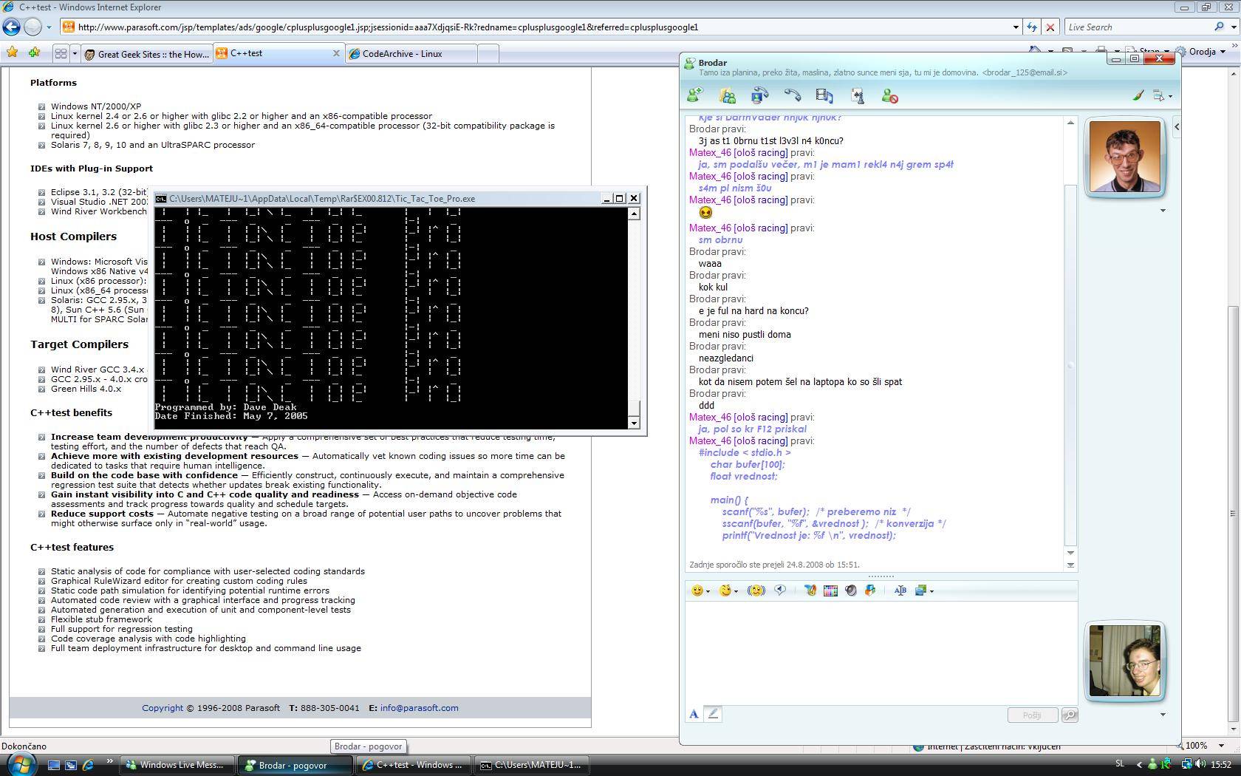
Task: Call Brodar with the phone handset icon
Action: (793, 95)
